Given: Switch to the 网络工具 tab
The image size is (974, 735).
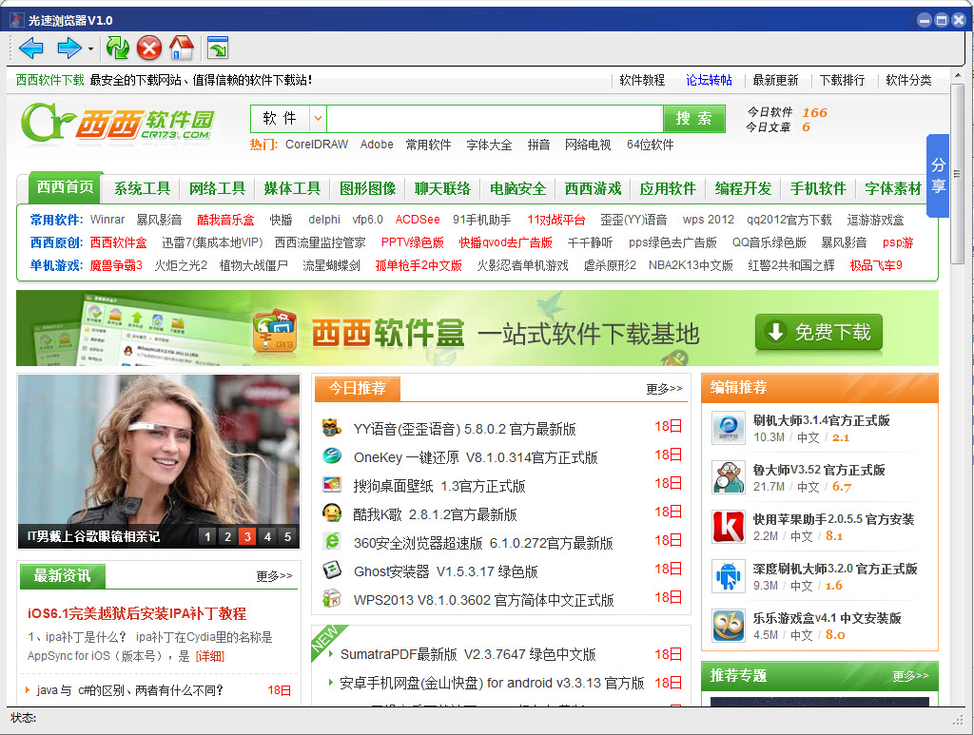Looking at the screenshot, I should coord(217,188).
